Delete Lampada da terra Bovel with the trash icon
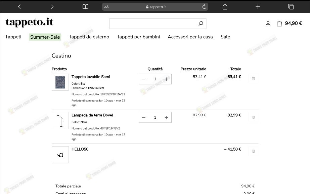The image size is (310, 194). [x=253, y=117]
